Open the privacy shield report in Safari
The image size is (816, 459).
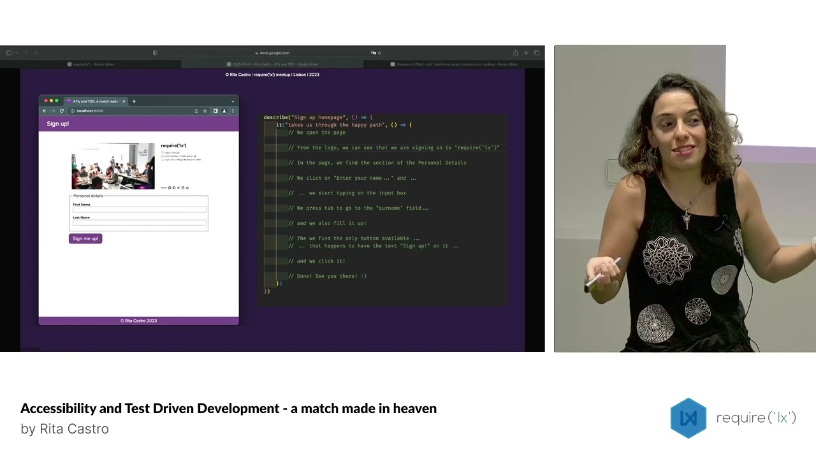155,53
